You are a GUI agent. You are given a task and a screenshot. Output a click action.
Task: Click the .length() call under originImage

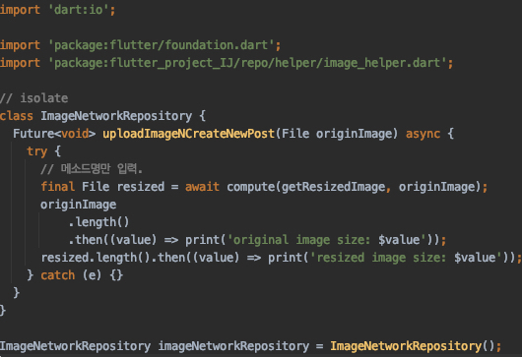[x=98, y=222]
